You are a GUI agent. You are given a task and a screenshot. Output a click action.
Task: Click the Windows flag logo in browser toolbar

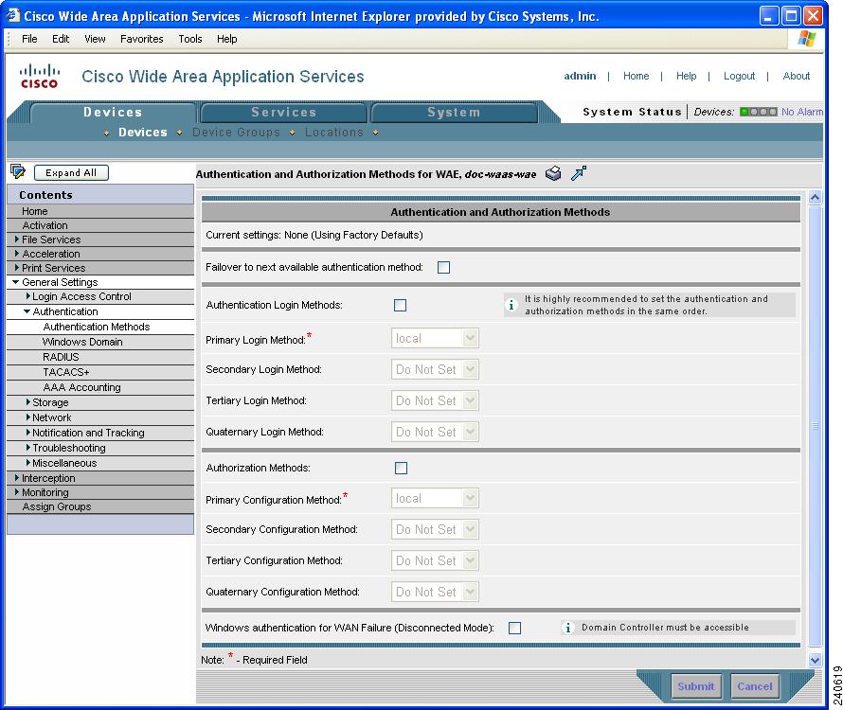click(x=806, y=39)
